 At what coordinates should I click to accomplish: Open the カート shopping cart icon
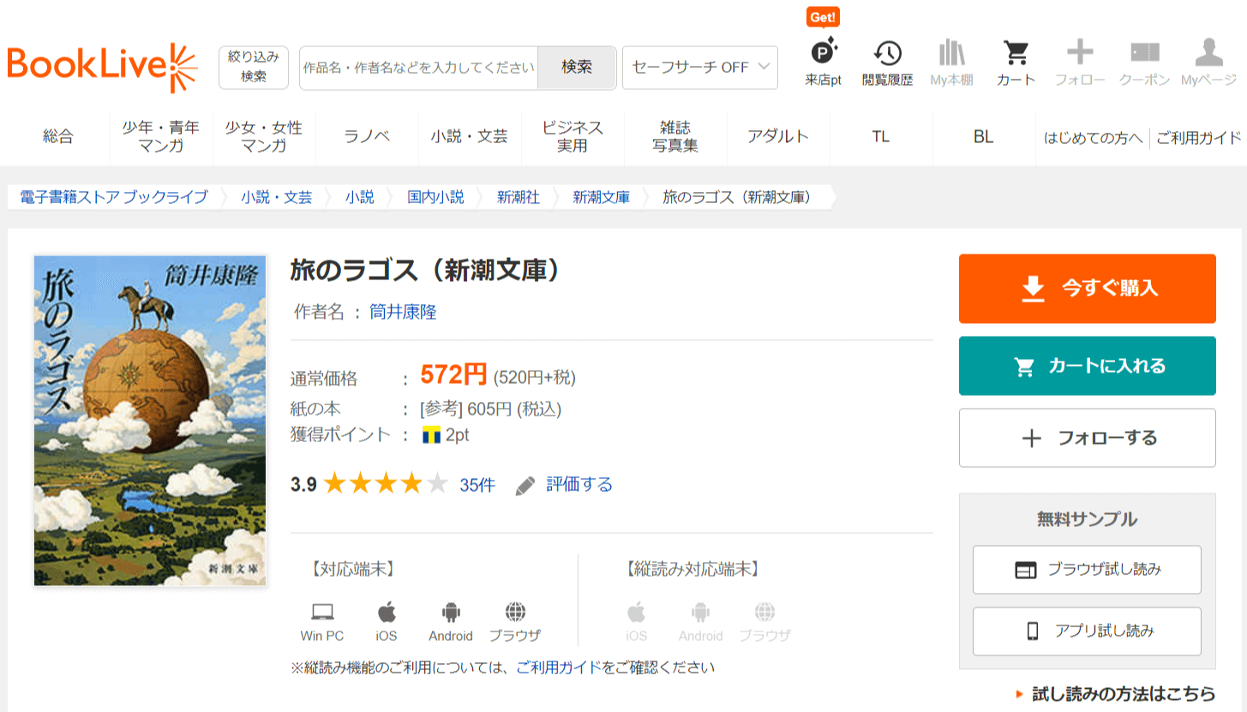(x=1016, y=54)
